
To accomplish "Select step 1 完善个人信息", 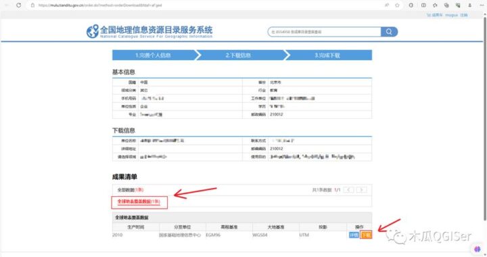I will point(153,55).
